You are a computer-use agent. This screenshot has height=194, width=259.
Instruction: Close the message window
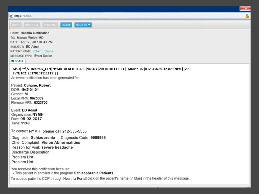(x=245, y=8)
